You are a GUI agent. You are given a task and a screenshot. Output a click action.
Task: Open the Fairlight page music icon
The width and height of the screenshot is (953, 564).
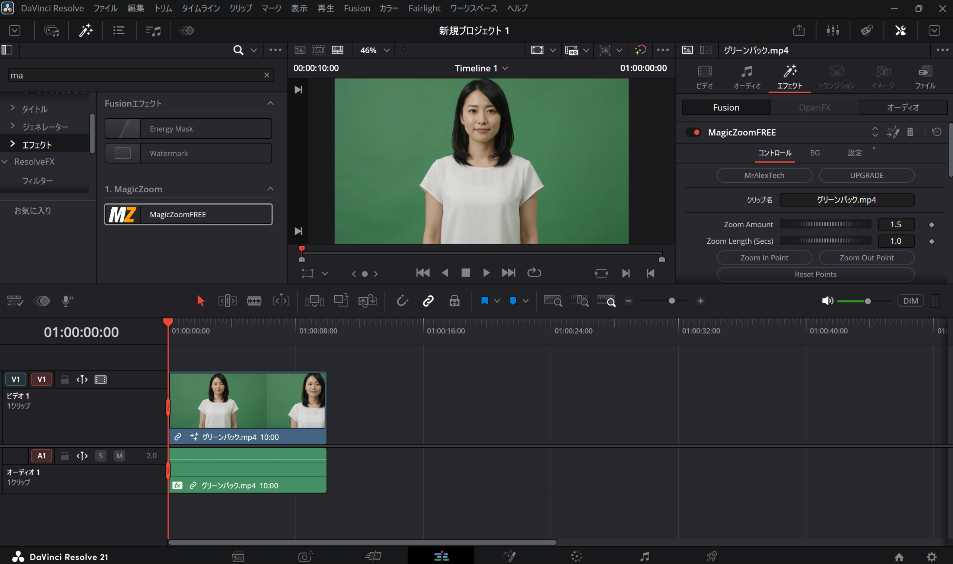tap(645, 557)
